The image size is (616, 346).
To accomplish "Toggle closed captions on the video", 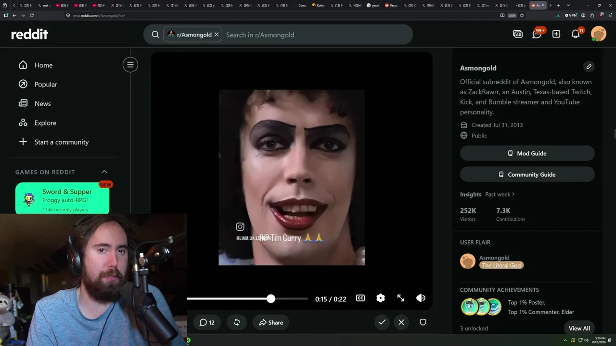I will 360,298.
